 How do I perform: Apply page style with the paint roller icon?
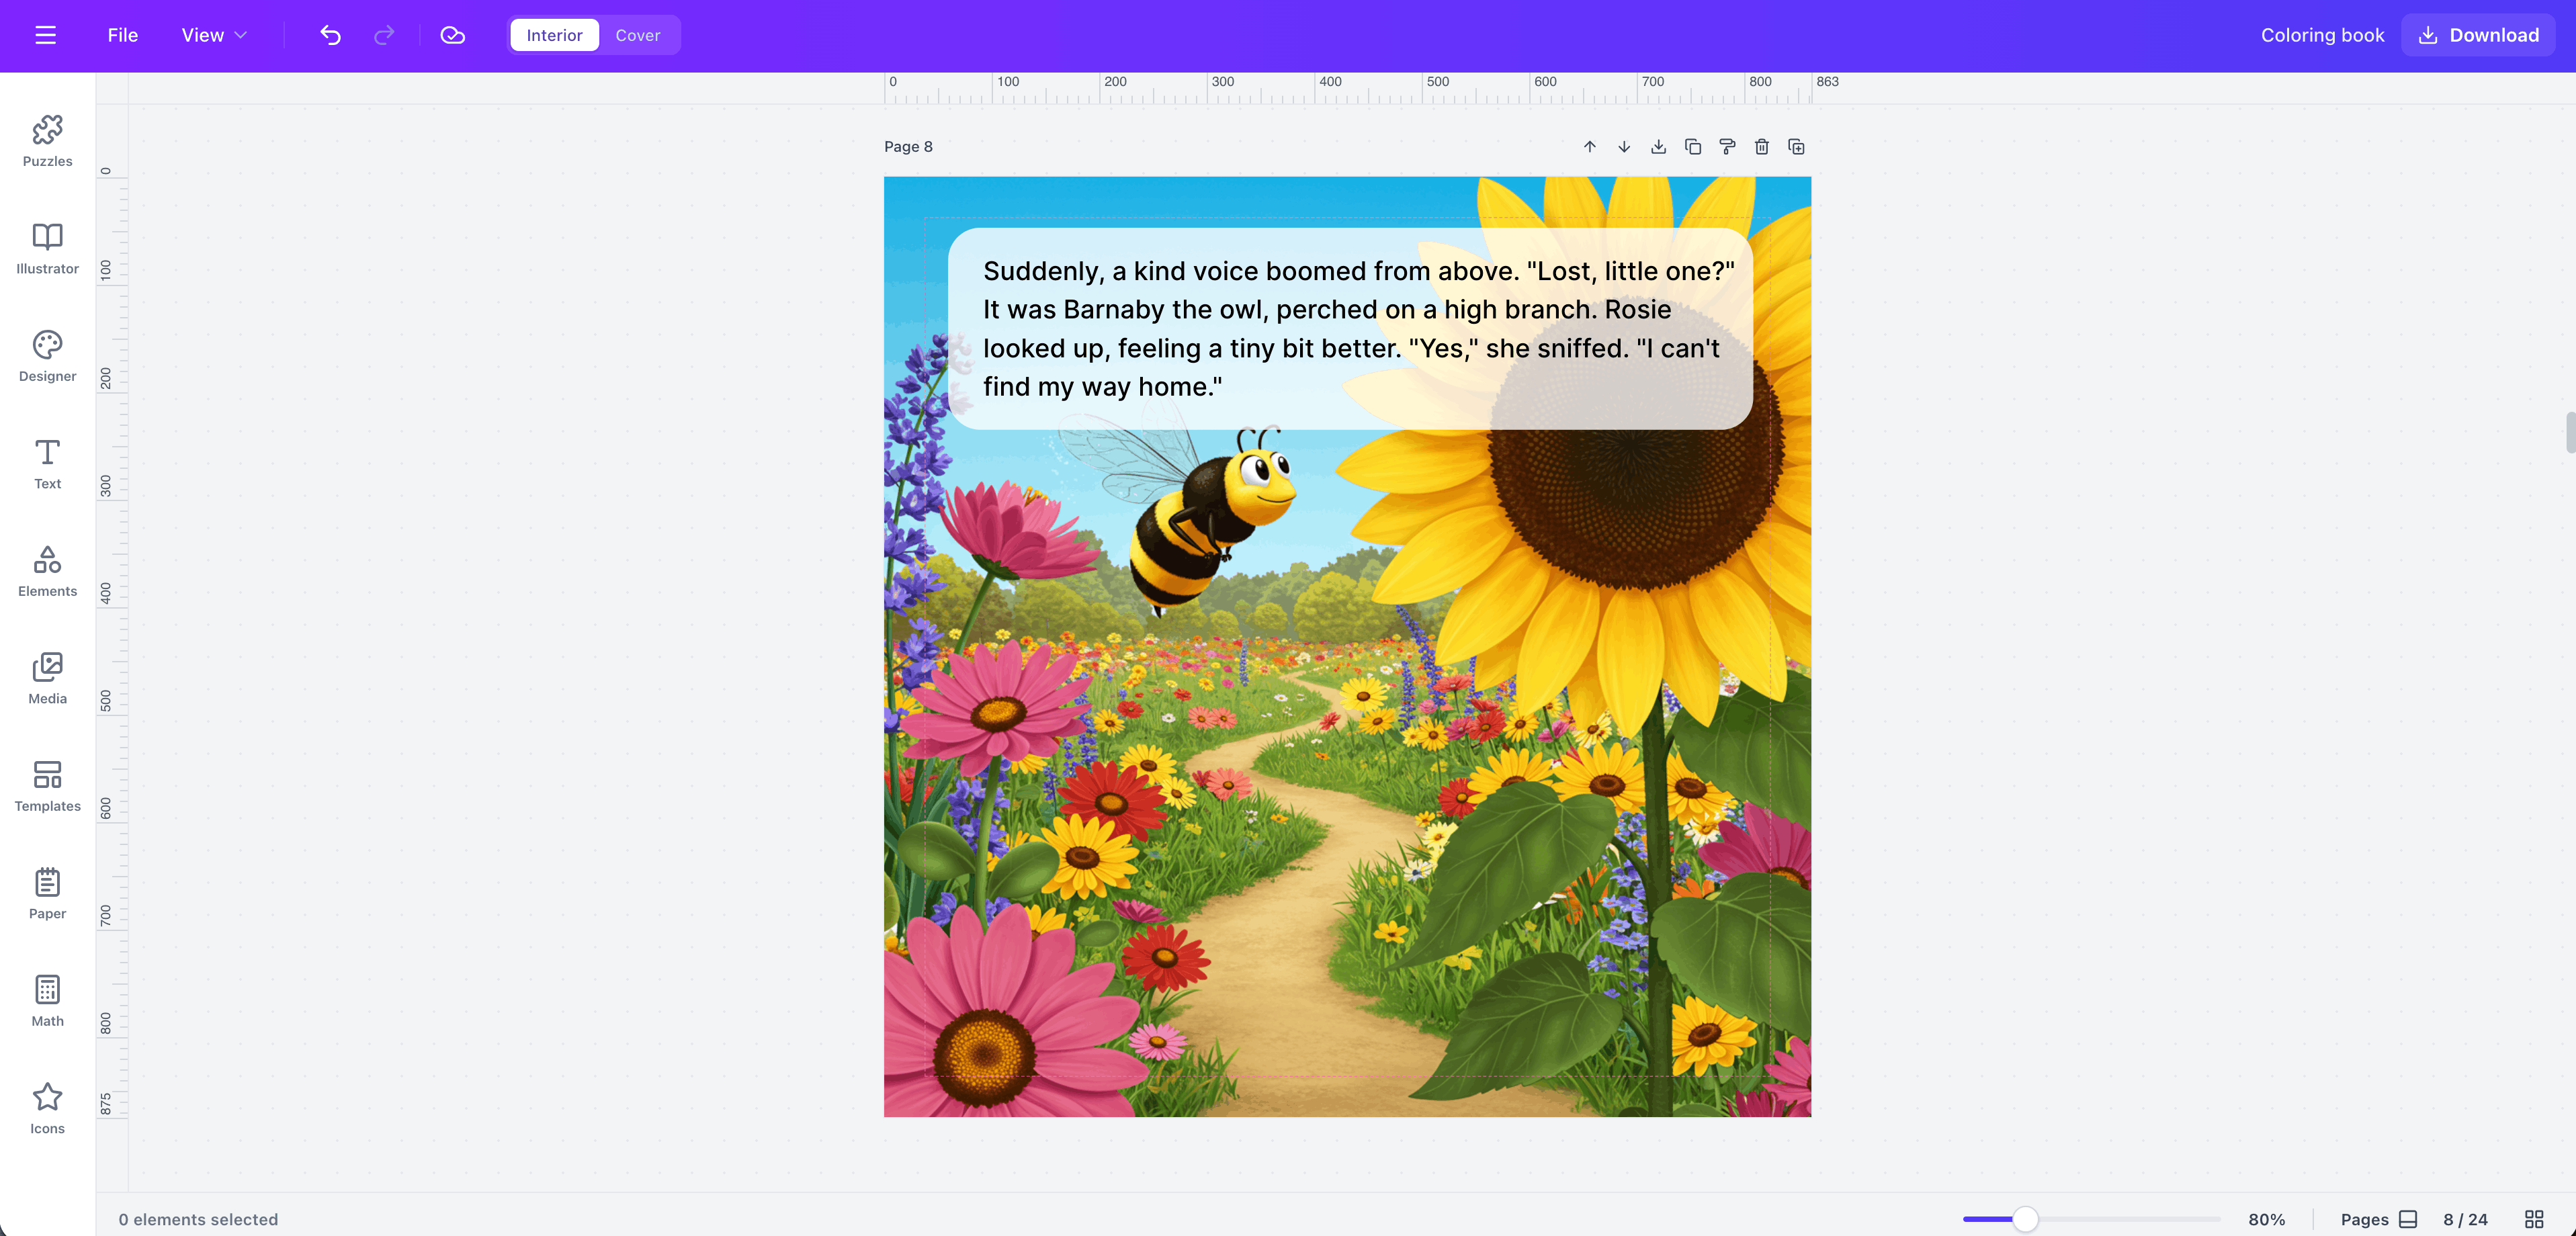1727,146
